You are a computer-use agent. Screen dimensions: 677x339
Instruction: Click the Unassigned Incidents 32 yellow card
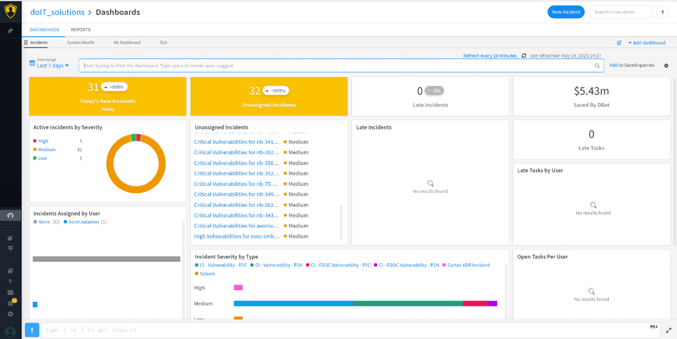(269, 96)
